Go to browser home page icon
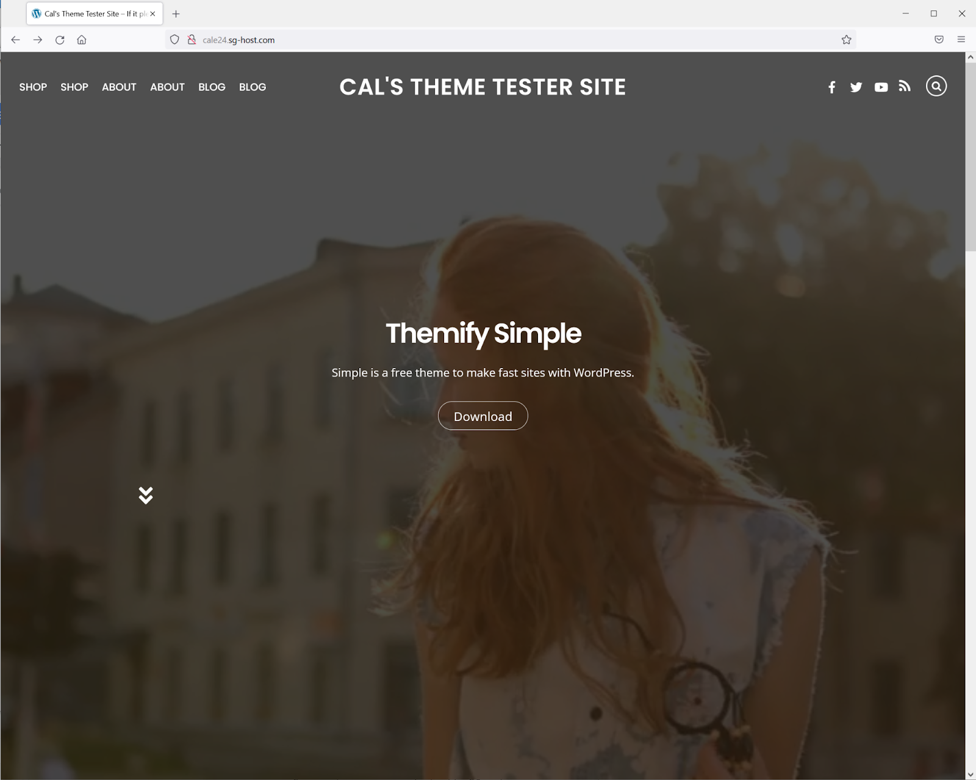The width and height of the screenshot is (976, 780). 82,40
